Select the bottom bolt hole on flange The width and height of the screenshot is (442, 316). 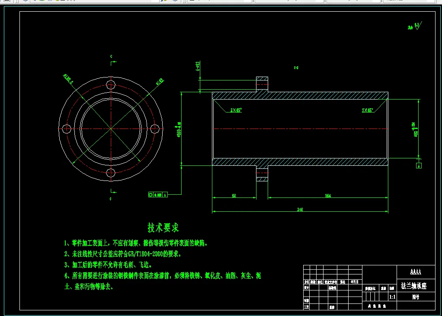(111, 173)
